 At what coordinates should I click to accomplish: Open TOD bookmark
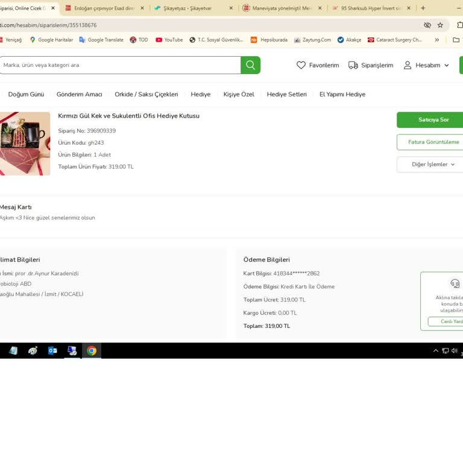coord(139,40)
